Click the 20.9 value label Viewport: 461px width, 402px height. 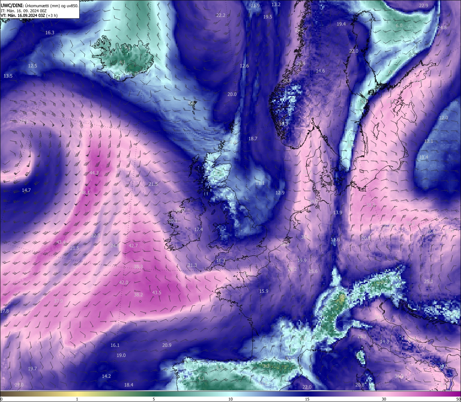pyautogui.click(x=167, y=345)
